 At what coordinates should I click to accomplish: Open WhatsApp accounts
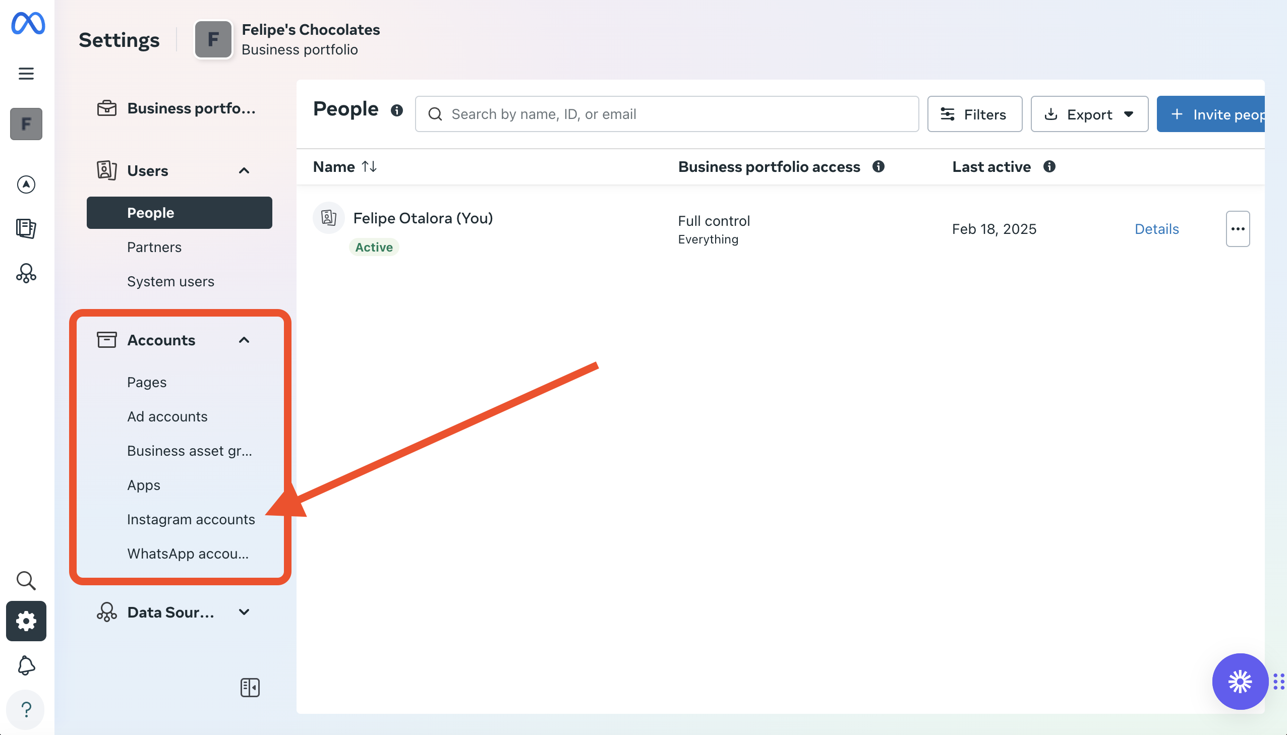(x=188, y=554)
